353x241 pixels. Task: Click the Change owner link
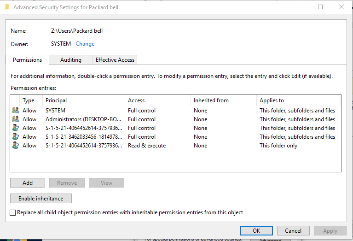(x=85, y=44)
